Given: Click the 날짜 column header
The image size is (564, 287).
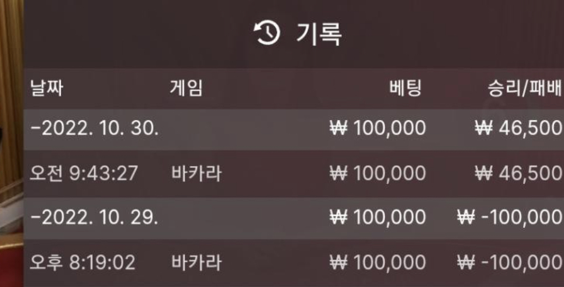Looking at the screenshot, I should click(46, 89).
